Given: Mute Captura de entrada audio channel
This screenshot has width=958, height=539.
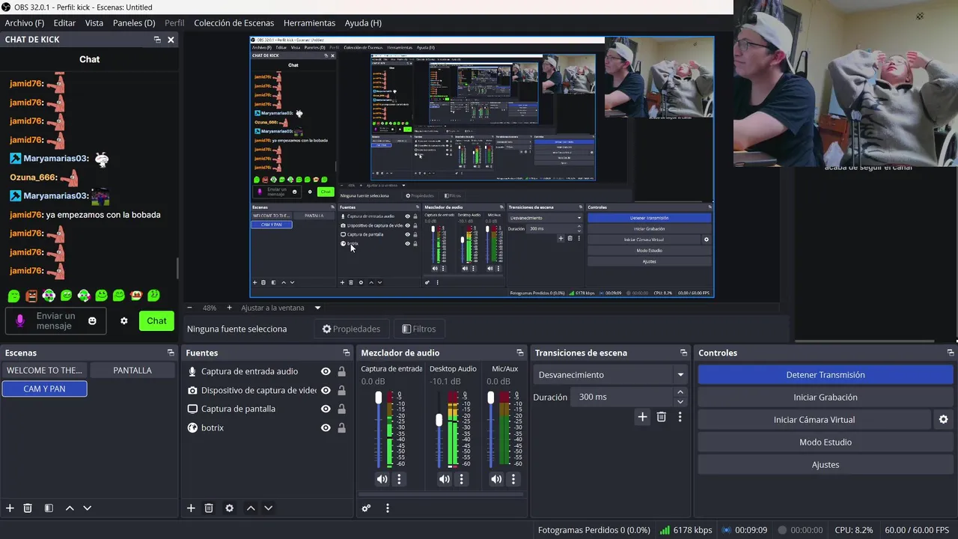Looking at the screenshot, I should (382, 479).
